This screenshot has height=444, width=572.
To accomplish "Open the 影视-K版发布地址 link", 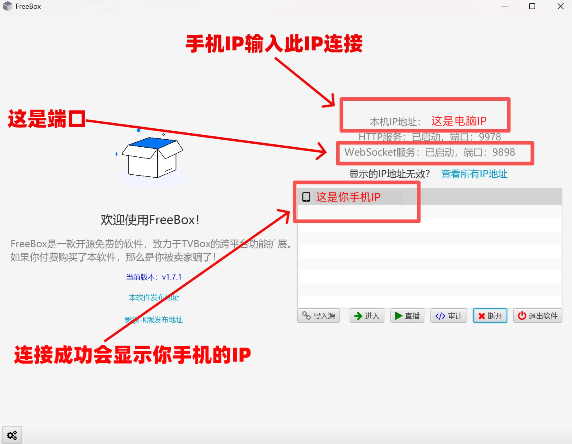I will tap(154, 320).
